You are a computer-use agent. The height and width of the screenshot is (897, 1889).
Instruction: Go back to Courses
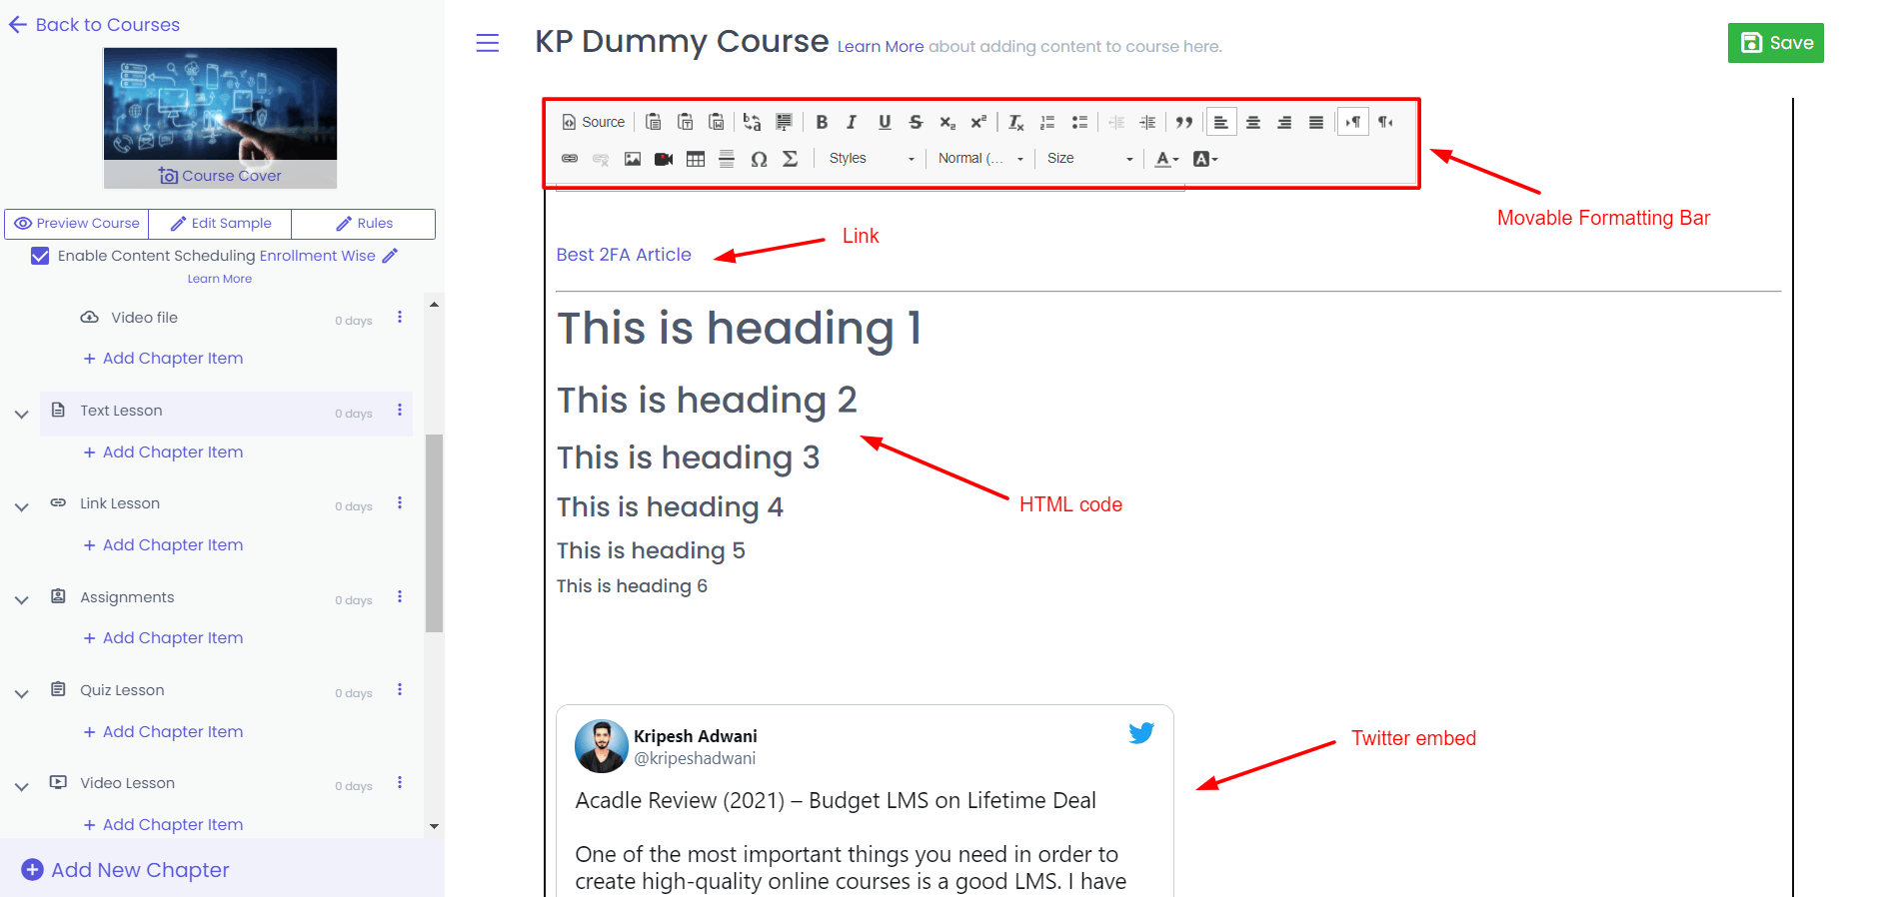(94, 25)
